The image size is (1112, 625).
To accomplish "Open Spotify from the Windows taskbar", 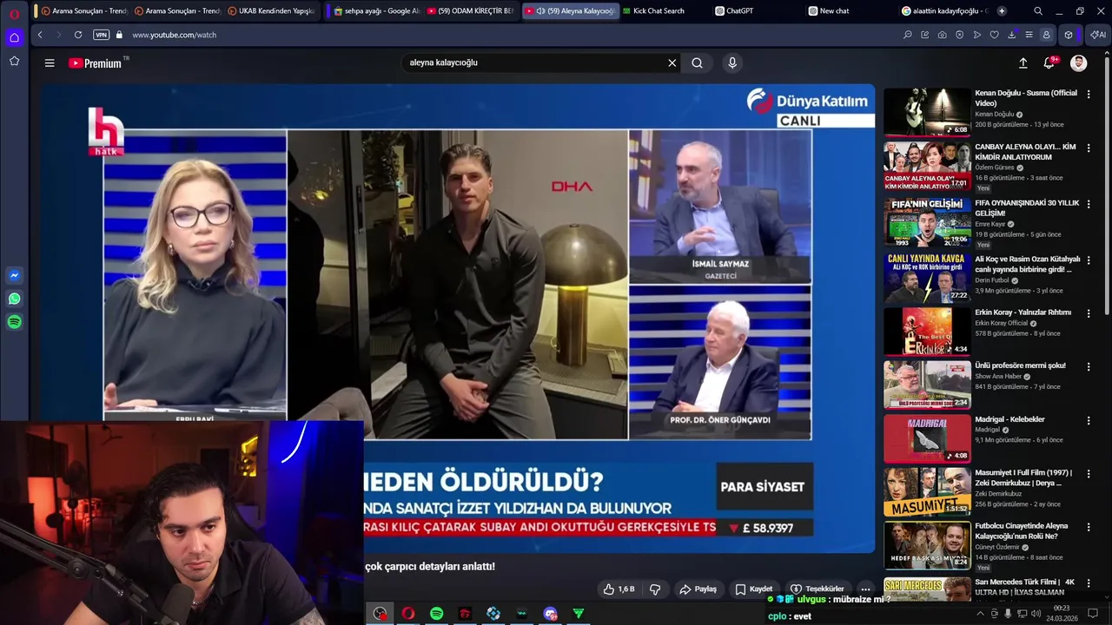I will [437, 614].
